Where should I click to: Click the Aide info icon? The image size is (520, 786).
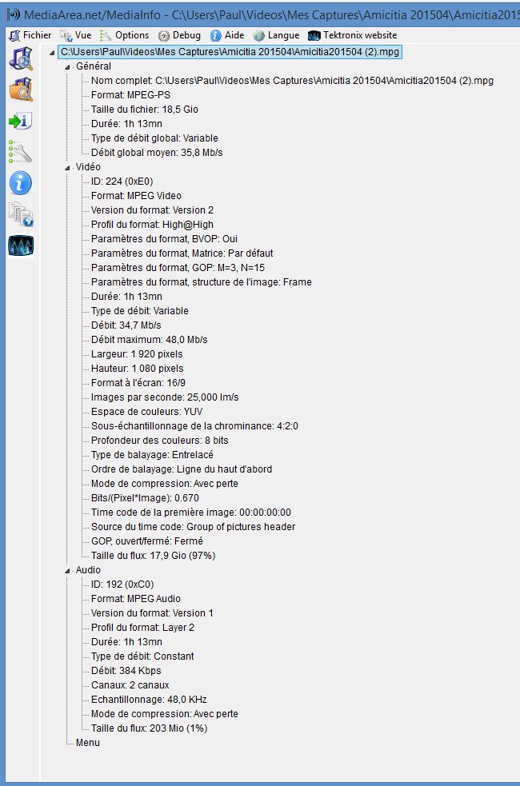216,36
